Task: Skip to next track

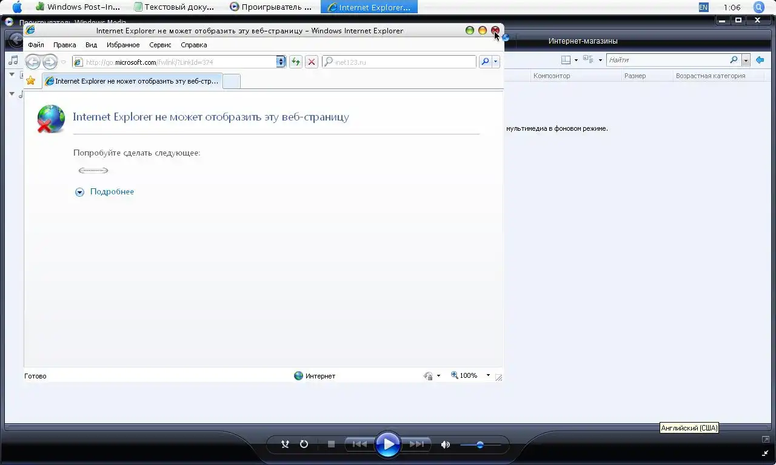Action: [416, 444]
